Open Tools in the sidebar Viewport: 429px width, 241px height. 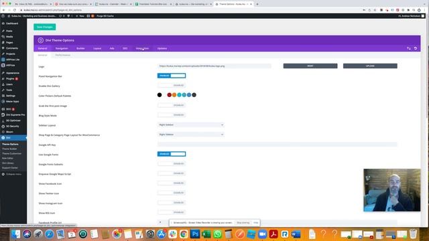coord(9,90)
